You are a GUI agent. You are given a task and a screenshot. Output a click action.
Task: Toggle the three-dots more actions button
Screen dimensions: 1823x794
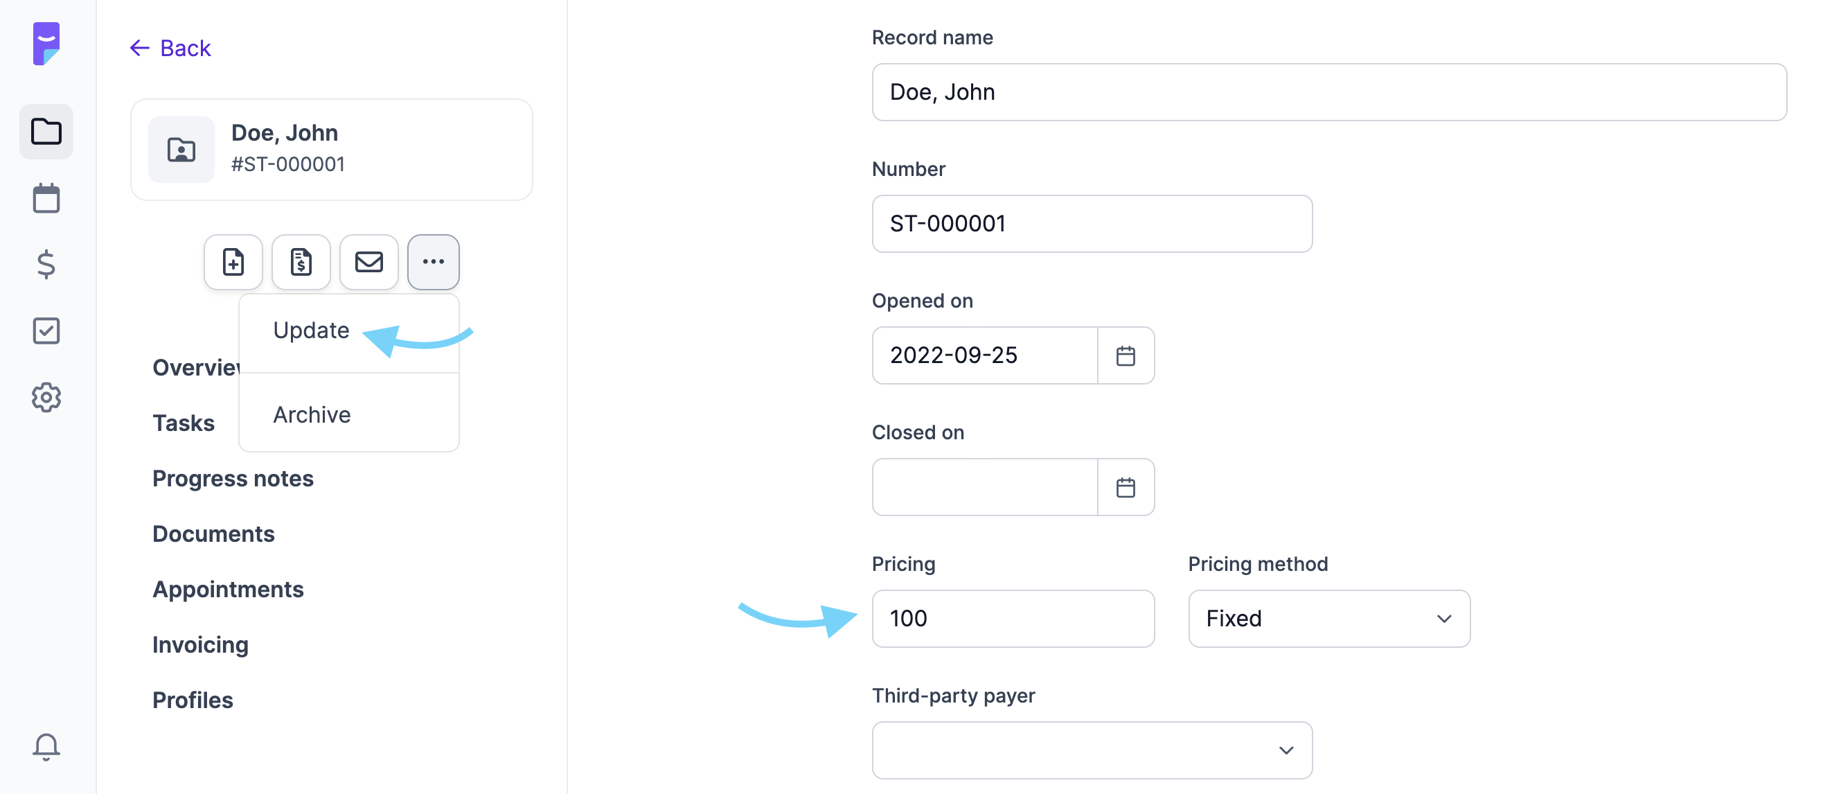pos(433,262)
